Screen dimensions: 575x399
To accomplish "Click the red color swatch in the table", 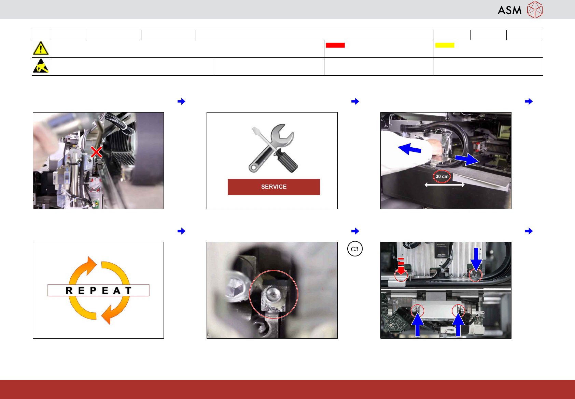I will pyautogui.click(x=335, y=45).
